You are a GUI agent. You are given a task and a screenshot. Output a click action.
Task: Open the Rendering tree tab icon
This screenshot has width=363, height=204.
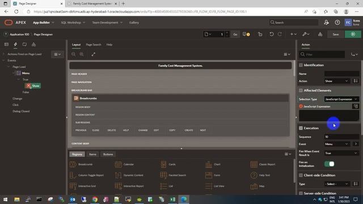pos(6,44)
